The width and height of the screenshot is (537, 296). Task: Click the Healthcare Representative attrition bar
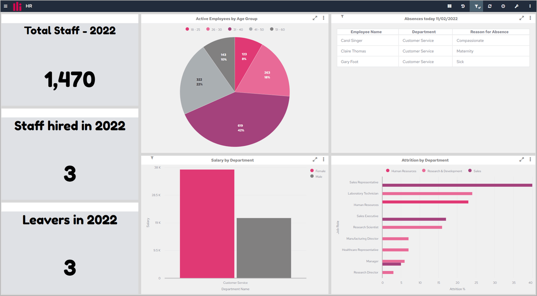point(395,250)
